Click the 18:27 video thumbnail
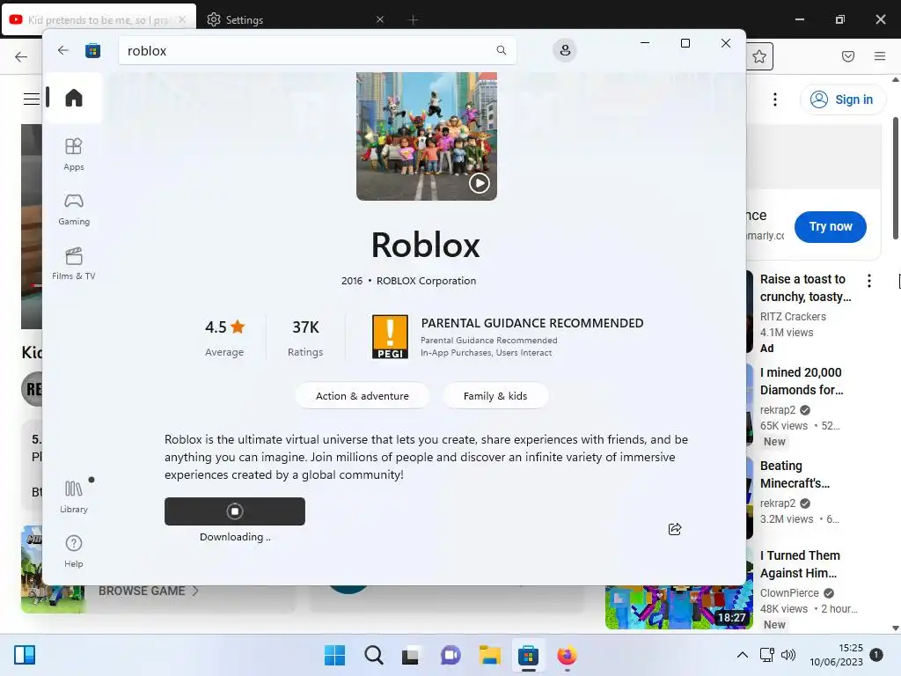The height and width of the screenshot is (676, 901). pos(678,607)
